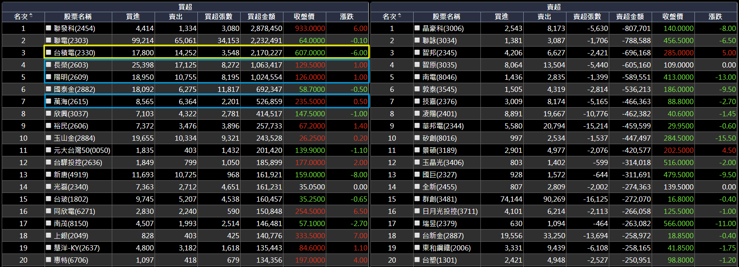Open stock 元大台灣50(0050)
Image resolution: width=739 pixels, height=267 pixels.
point(82,150)
